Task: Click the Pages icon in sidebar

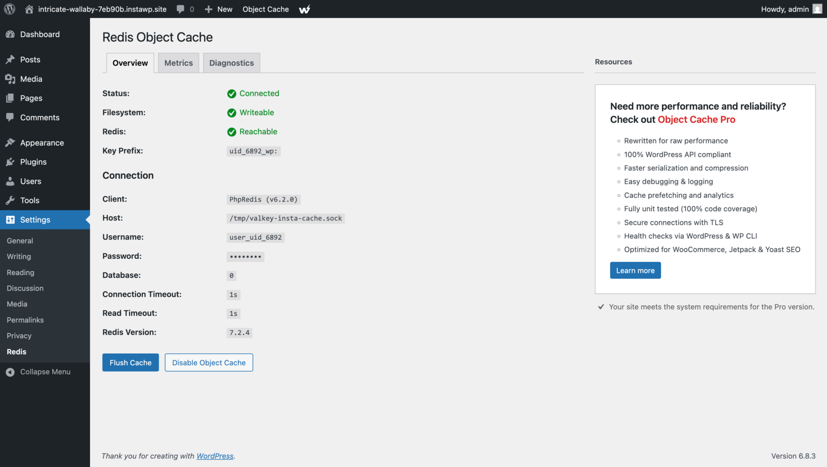Action: coord(10,98)
